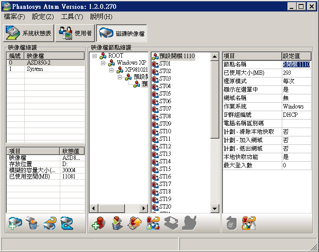Click the 狀態值 column header
This screenshot has height=252, width=319.
click(x=72, y=151)
